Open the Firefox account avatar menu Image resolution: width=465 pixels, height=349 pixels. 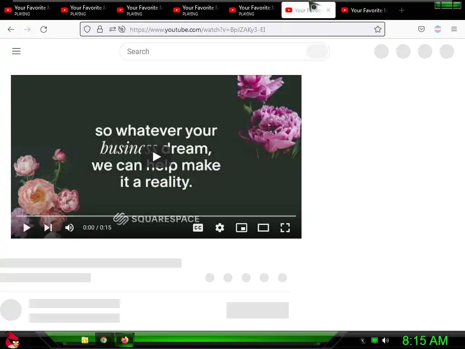[x=438, y=29]
